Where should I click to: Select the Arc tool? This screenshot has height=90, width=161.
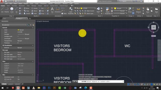click(x=17, y=10)
